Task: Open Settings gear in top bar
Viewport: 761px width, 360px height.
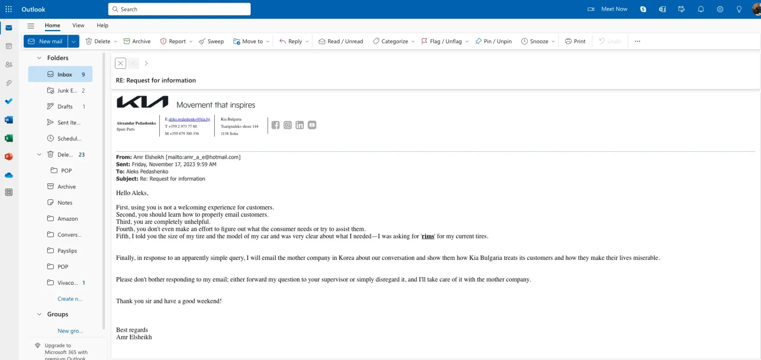Action: click(x=720, y=9)
